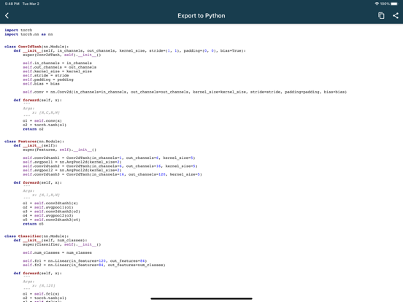Click 'self.bias = bias' line

tap(41, 84)
